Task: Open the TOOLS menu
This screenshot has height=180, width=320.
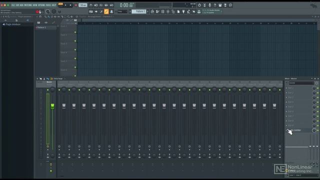Action: [48, 5]
